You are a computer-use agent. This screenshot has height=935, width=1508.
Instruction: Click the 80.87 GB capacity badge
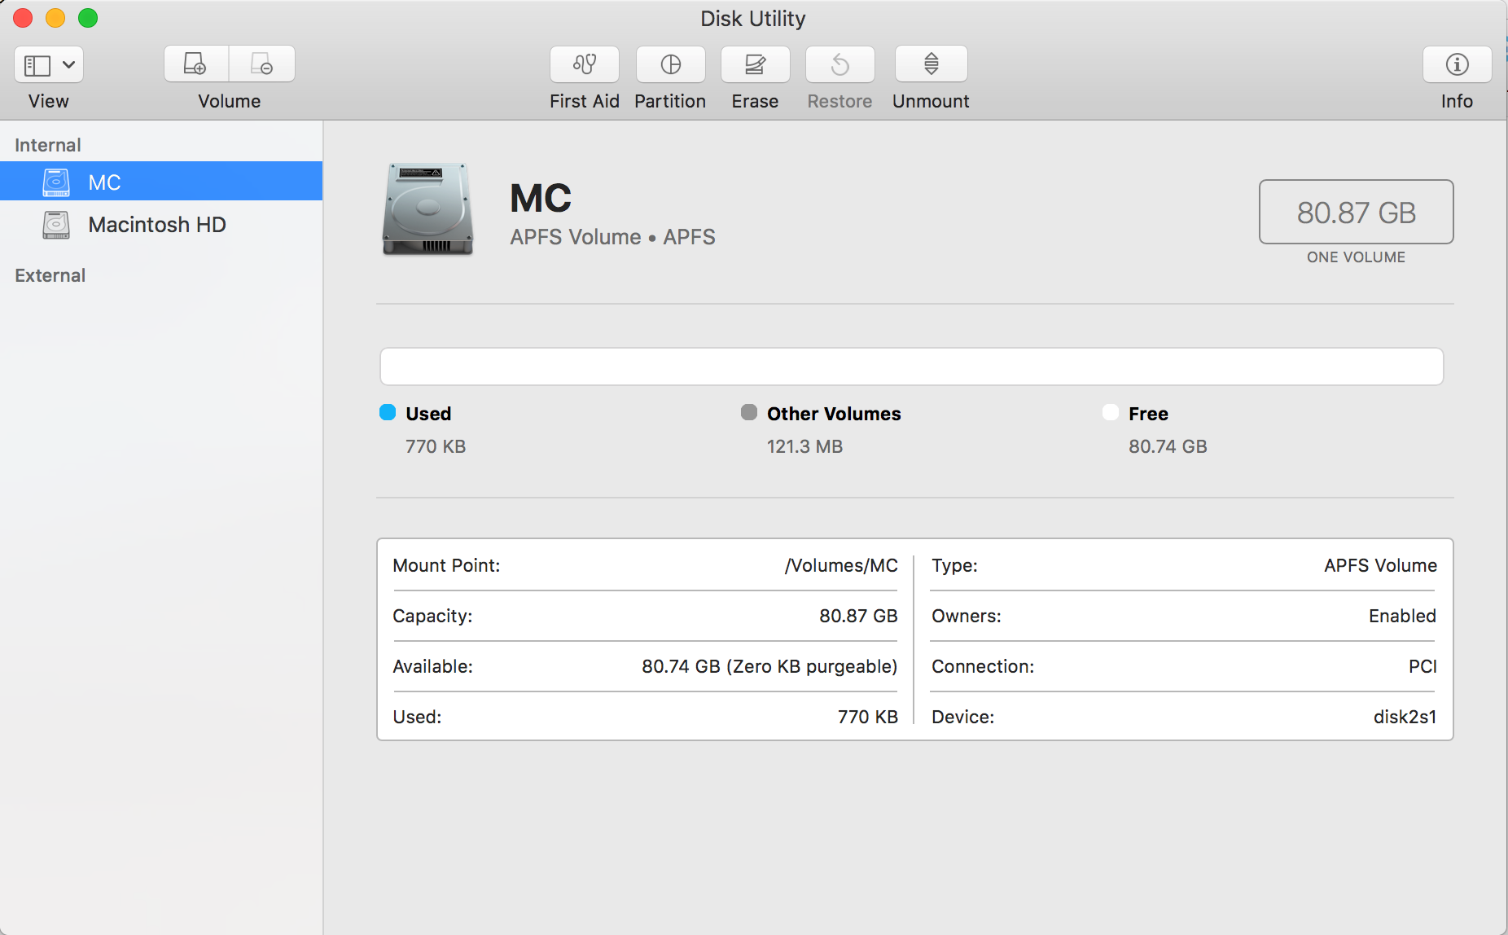pos(1355,212)
